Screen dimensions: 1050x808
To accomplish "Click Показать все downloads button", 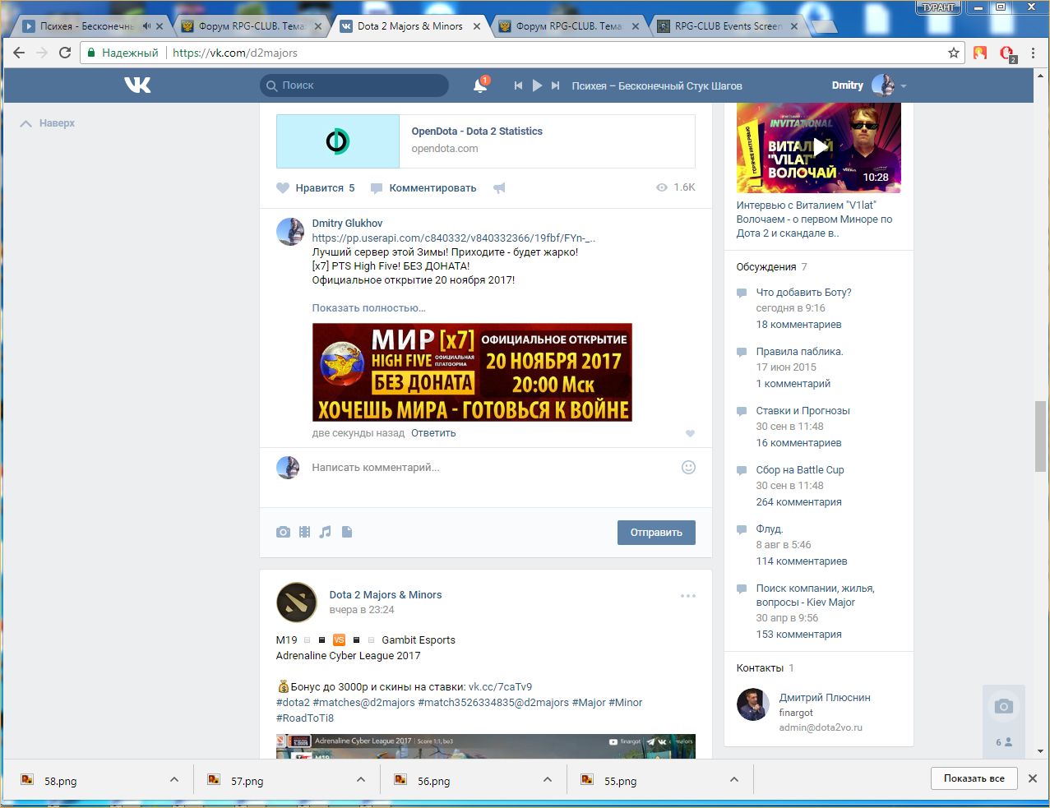I will pos(974,778).
